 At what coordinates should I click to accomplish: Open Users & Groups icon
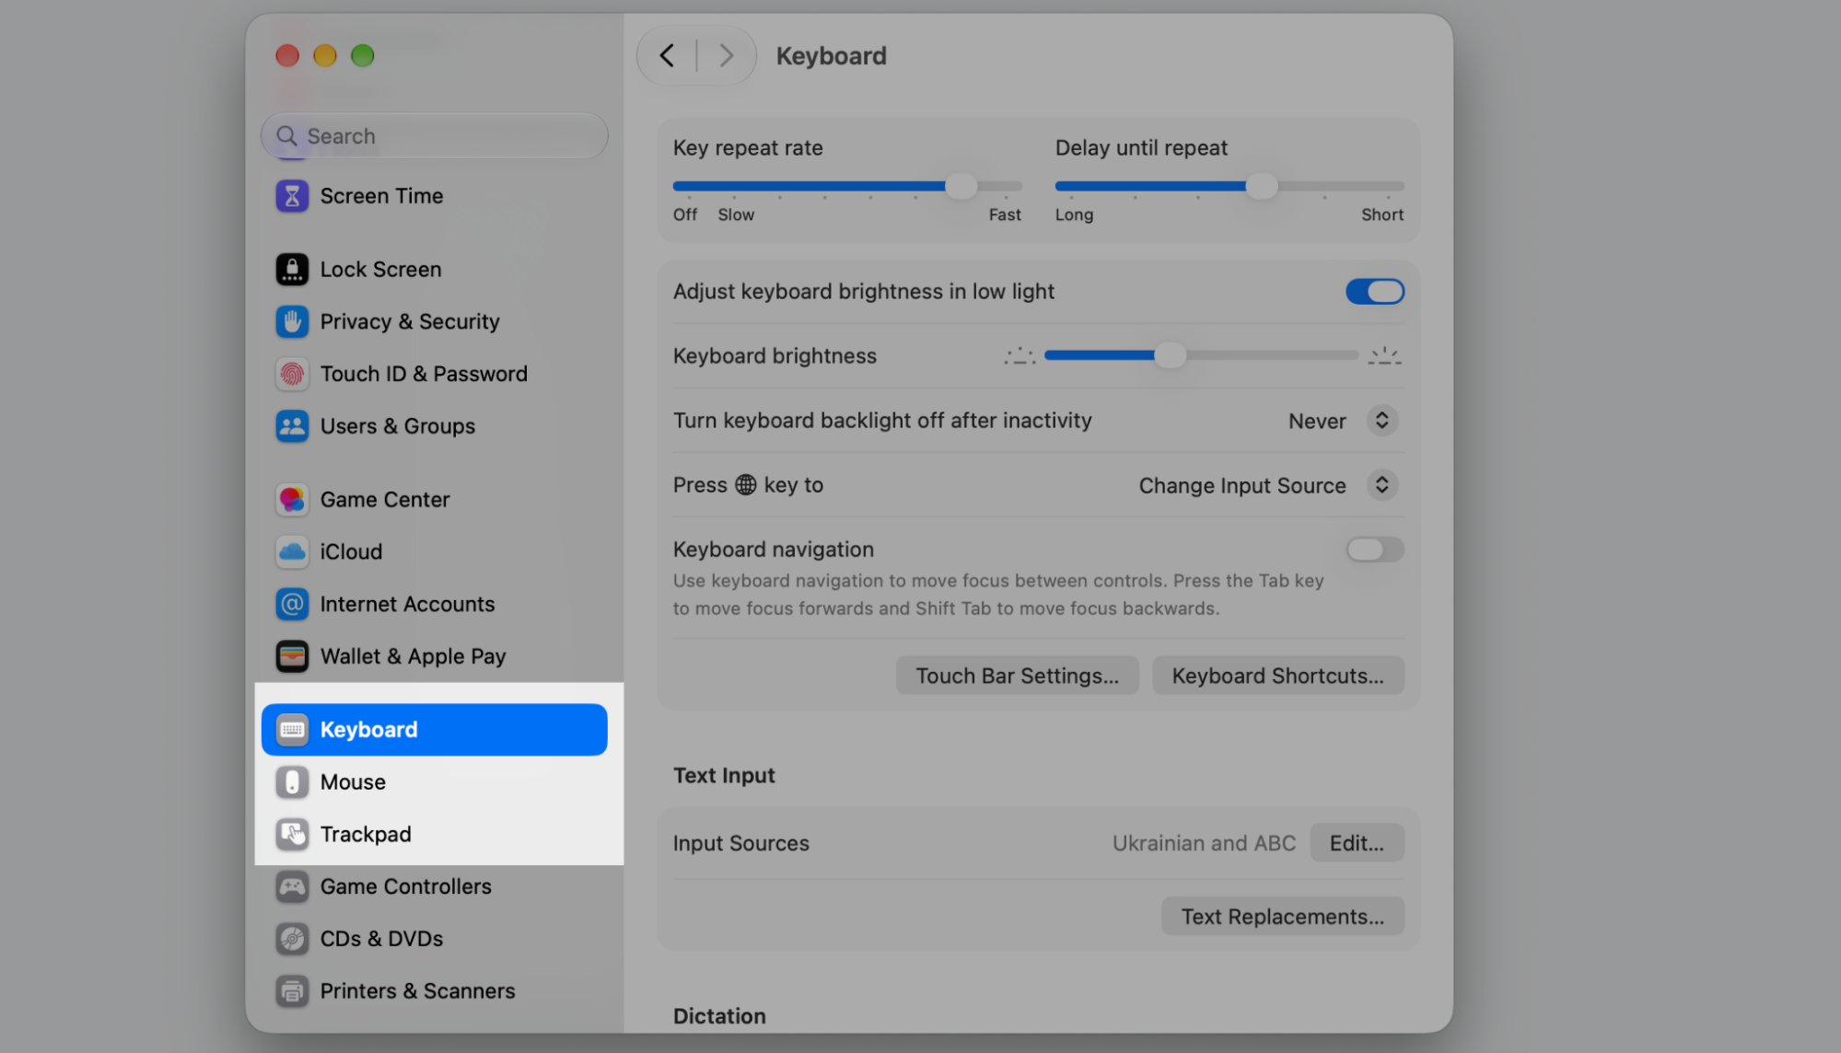[x=292, y=426]
